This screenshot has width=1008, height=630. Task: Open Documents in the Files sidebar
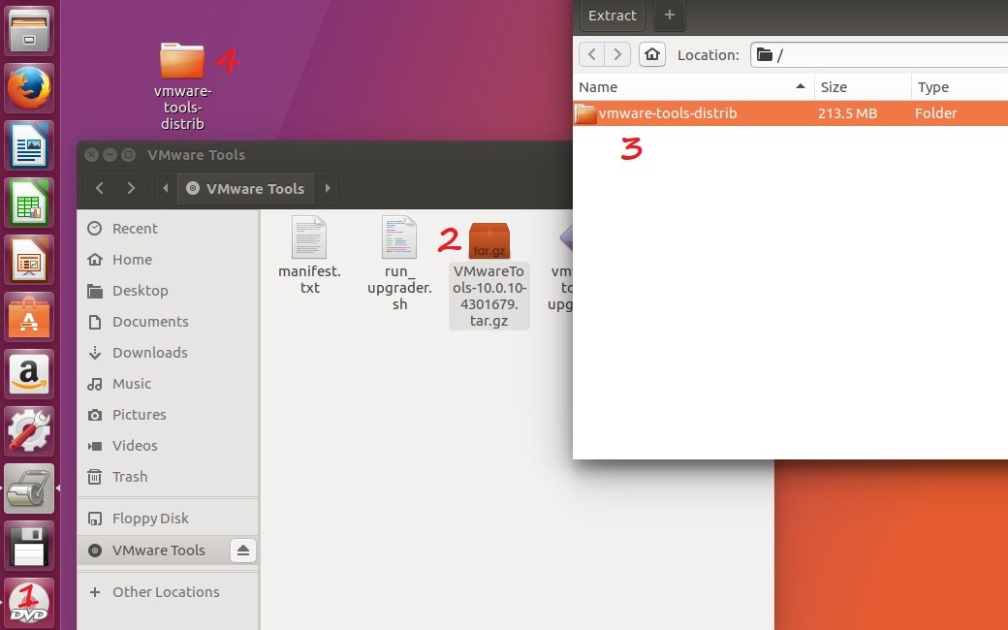pos(167,322)
